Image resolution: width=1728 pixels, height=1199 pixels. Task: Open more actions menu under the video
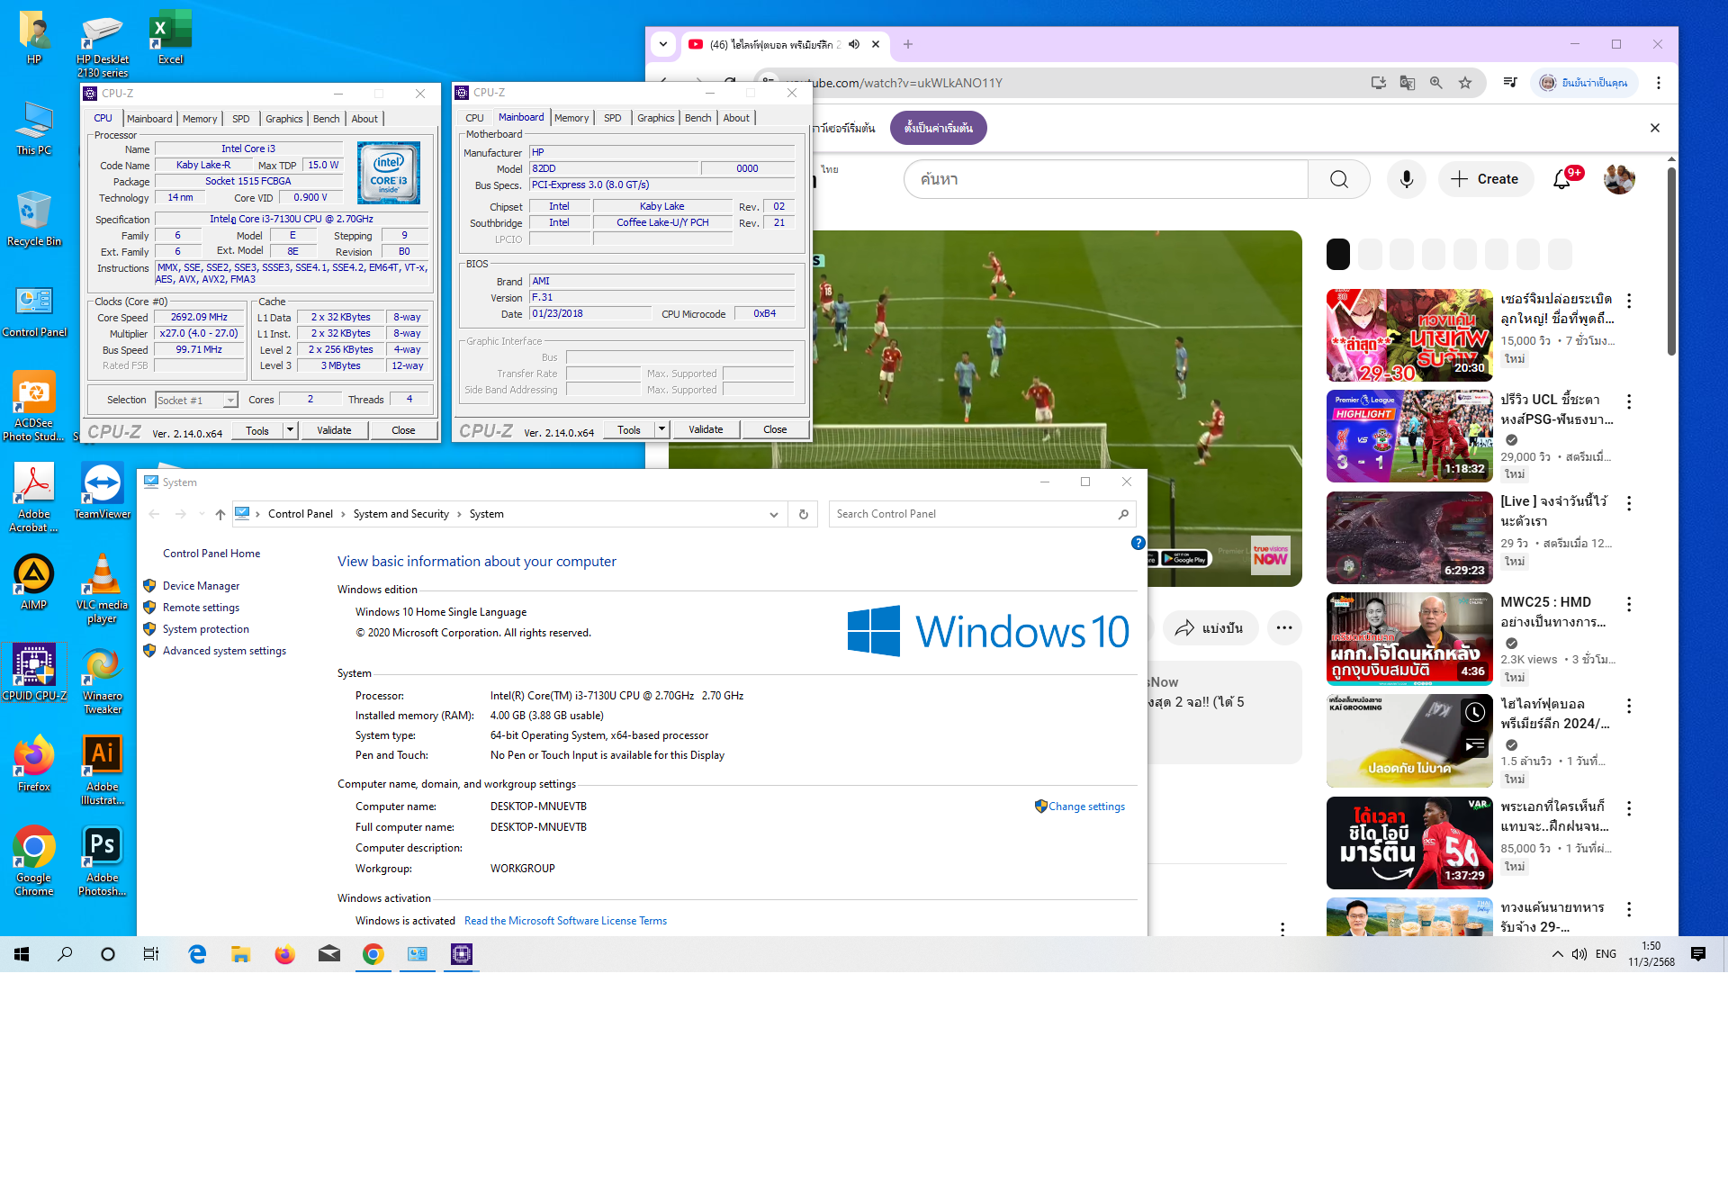(1284, 627)
